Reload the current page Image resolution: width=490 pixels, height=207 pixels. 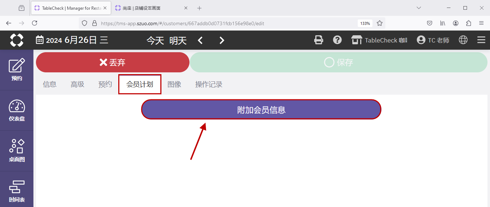pyautogui.click(x=35, y=23)
